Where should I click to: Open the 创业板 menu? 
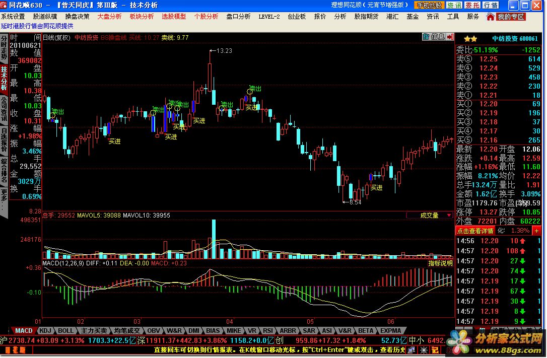pyautogui.click(x=297, y=17)
